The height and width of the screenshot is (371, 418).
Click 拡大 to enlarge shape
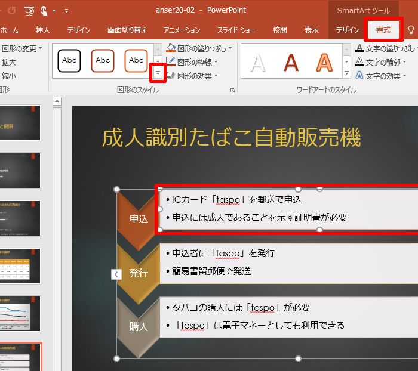[9, 62]
